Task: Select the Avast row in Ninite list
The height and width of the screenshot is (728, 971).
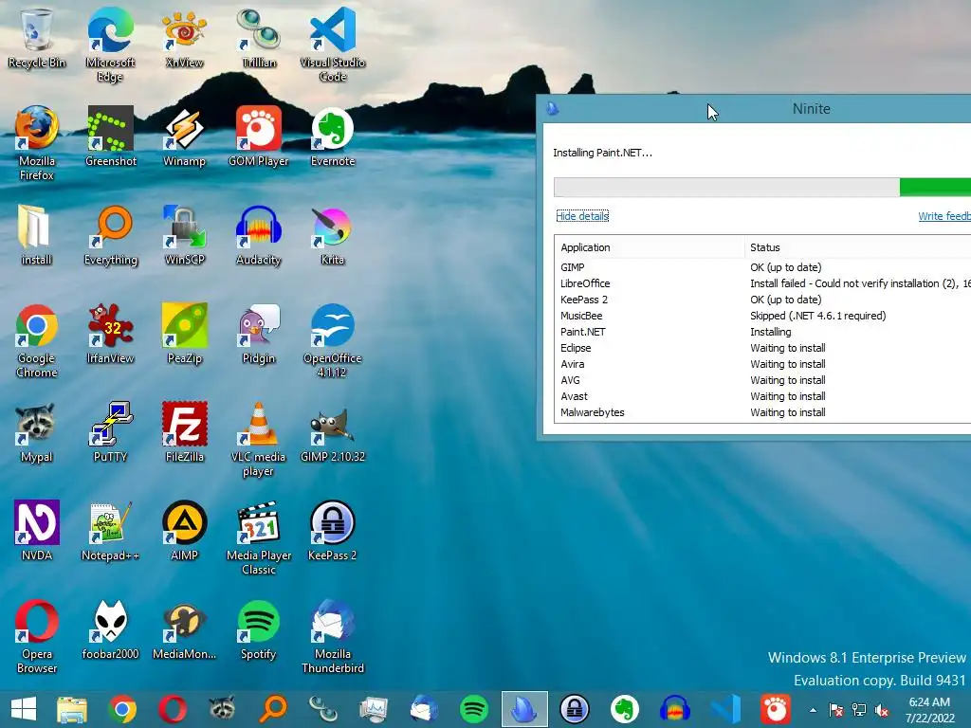Action: (x=763, y=396)
